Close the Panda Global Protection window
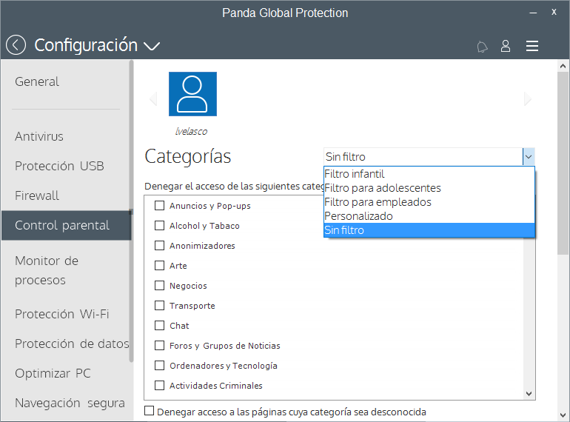The height and width of the screenshot is (422, 570). 554,12
